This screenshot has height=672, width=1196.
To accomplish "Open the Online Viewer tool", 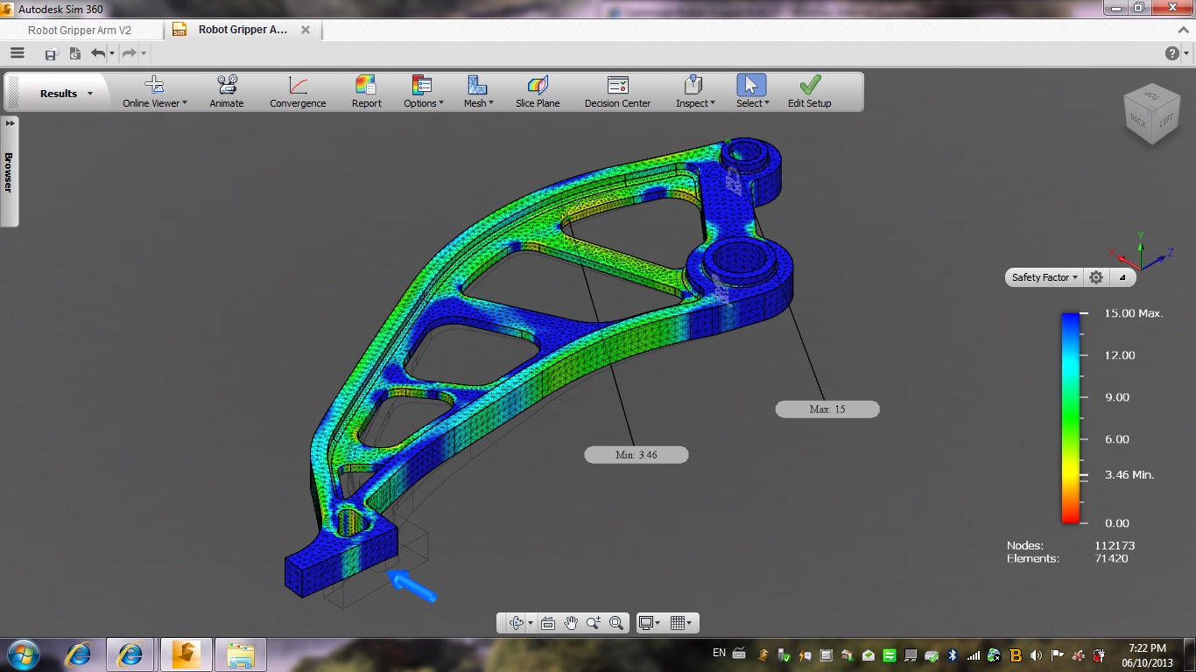I will click(154, 92).
